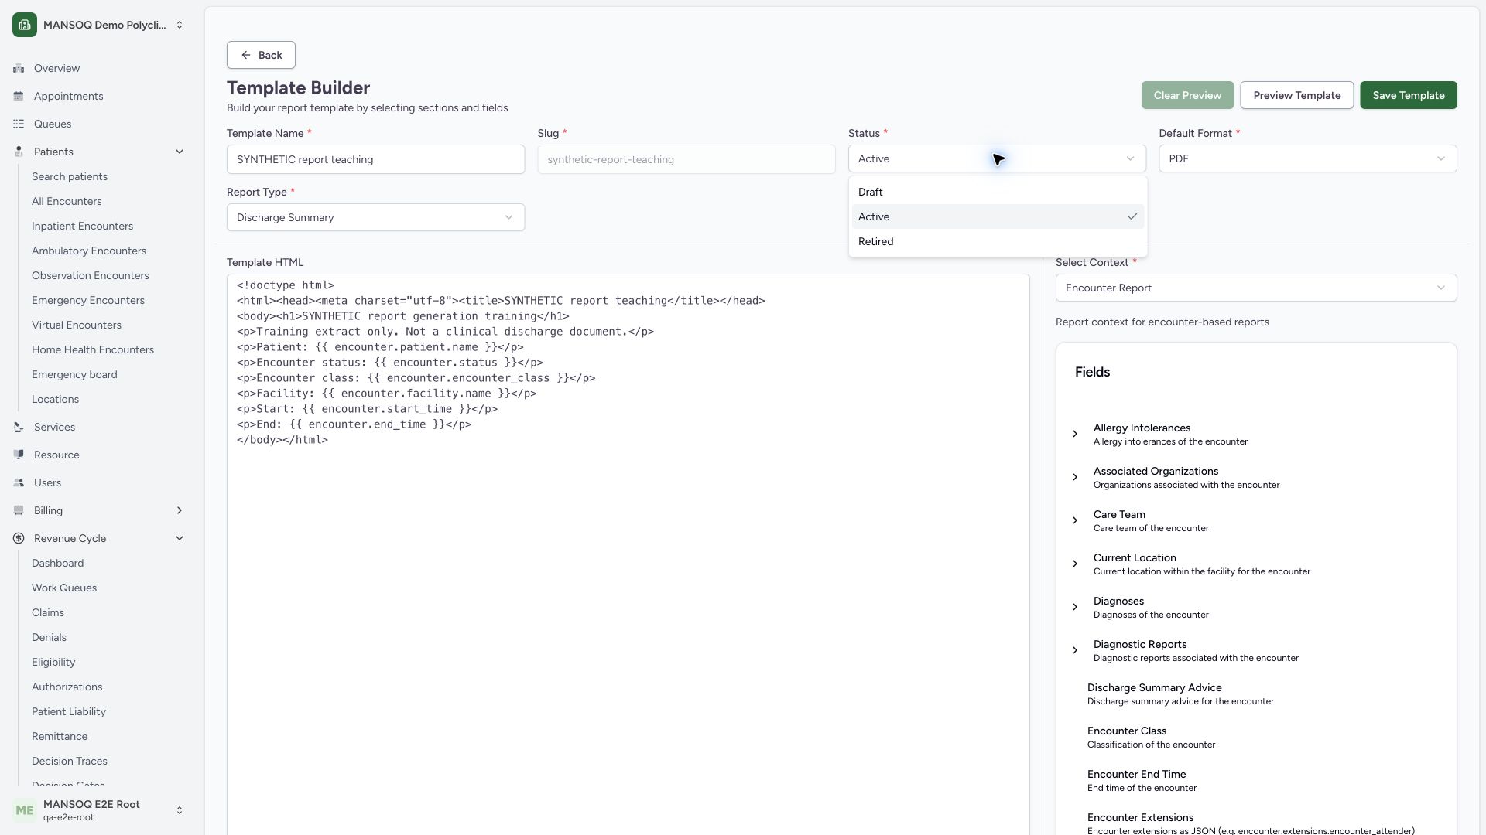This screenshot has height=835, width=1486.
Task: Click the Queues list icon
Action: (19, 124)
